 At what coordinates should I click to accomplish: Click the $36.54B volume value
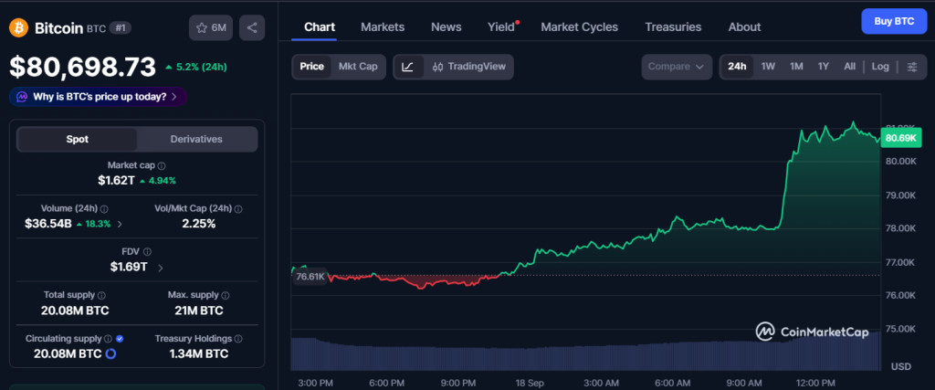tap(47, 224)
